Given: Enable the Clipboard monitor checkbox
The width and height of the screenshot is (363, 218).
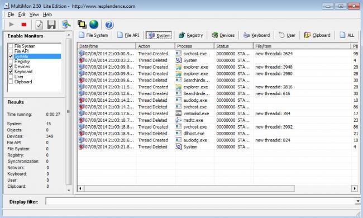Looking at the screenshot, I should (x=11, y=82).
